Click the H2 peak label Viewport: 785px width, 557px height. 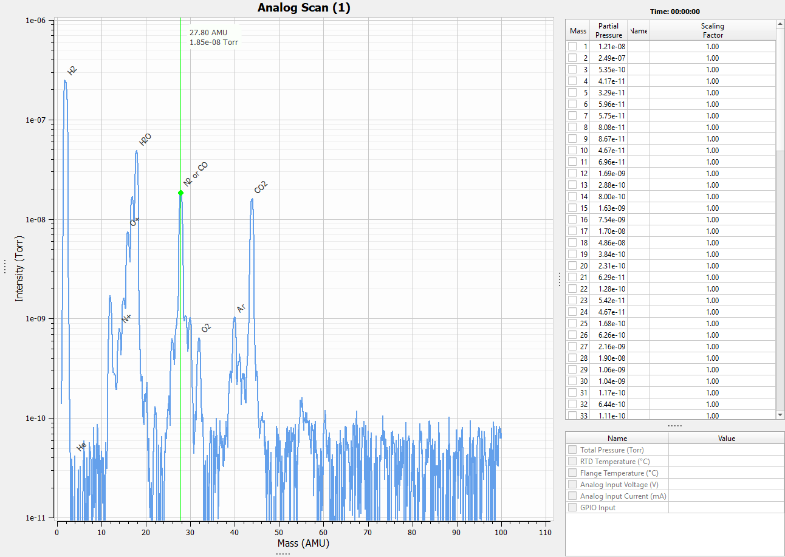pos(72,70)
